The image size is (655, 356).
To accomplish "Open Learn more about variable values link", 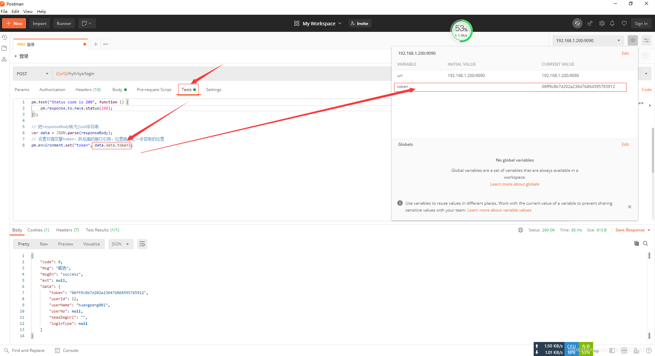I will click(x=499, y=210).
